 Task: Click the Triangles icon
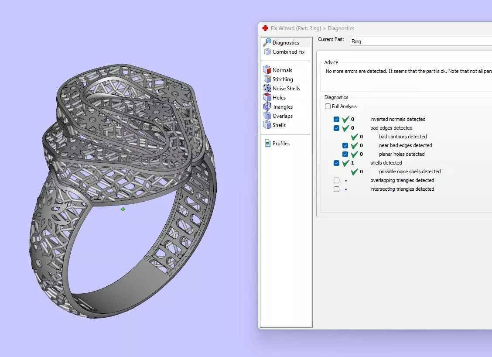267,106
